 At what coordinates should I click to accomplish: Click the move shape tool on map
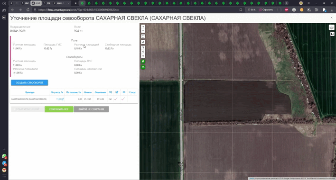coord(143,52)
